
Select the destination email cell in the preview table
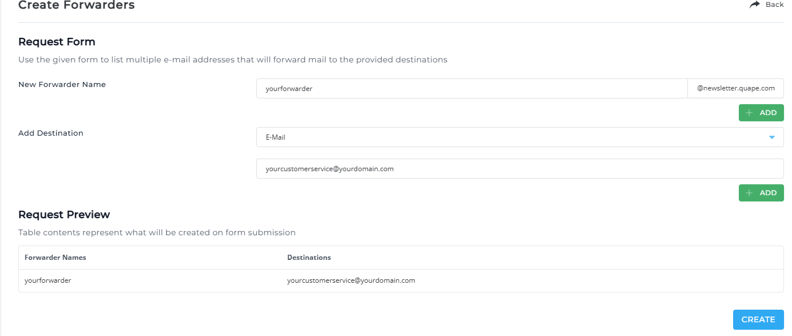[x=351, y=280]
